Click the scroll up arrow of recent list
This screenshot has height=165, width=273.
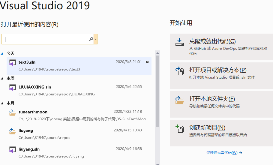tap(157, 53)
